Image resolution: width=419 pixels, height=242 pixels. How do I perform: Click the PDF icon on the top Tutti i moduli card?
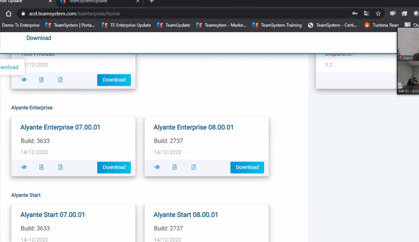coord(60,80)
